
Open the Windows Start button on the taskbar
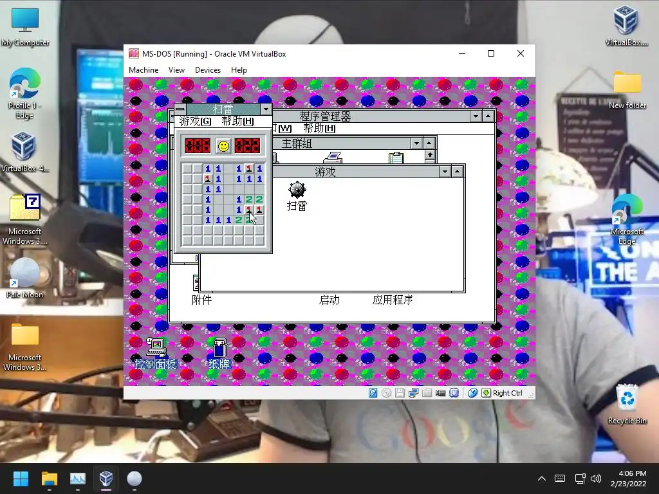[x=21, y=479]
